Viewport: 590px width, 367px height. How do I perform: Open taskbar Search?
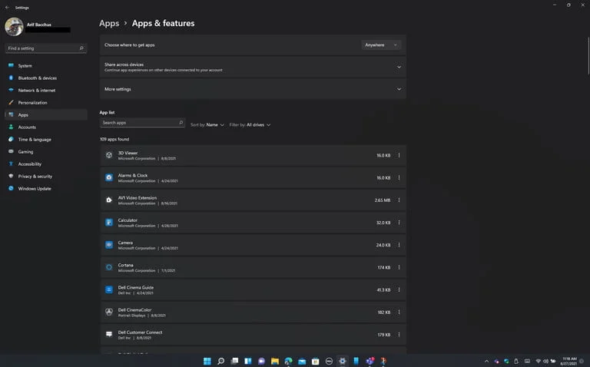tap(221, 361)
